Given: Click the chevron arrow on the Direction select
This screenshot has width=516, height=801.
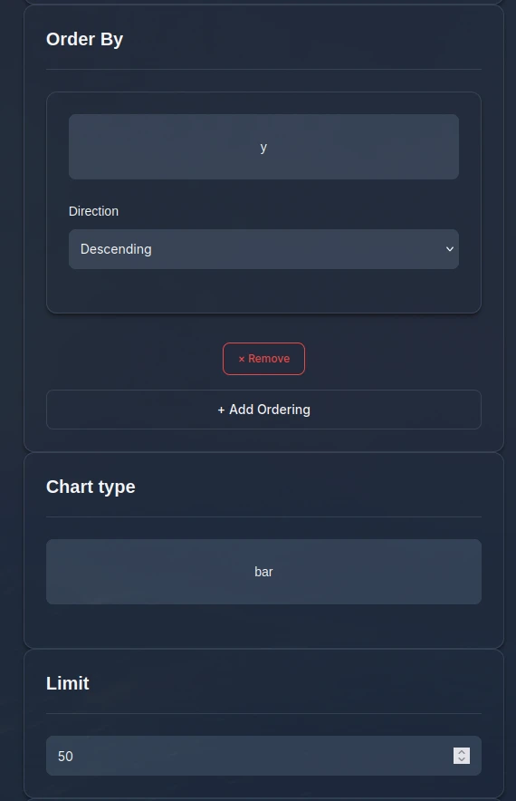Looking at the screenshot, I should click(x=450, y=249).
